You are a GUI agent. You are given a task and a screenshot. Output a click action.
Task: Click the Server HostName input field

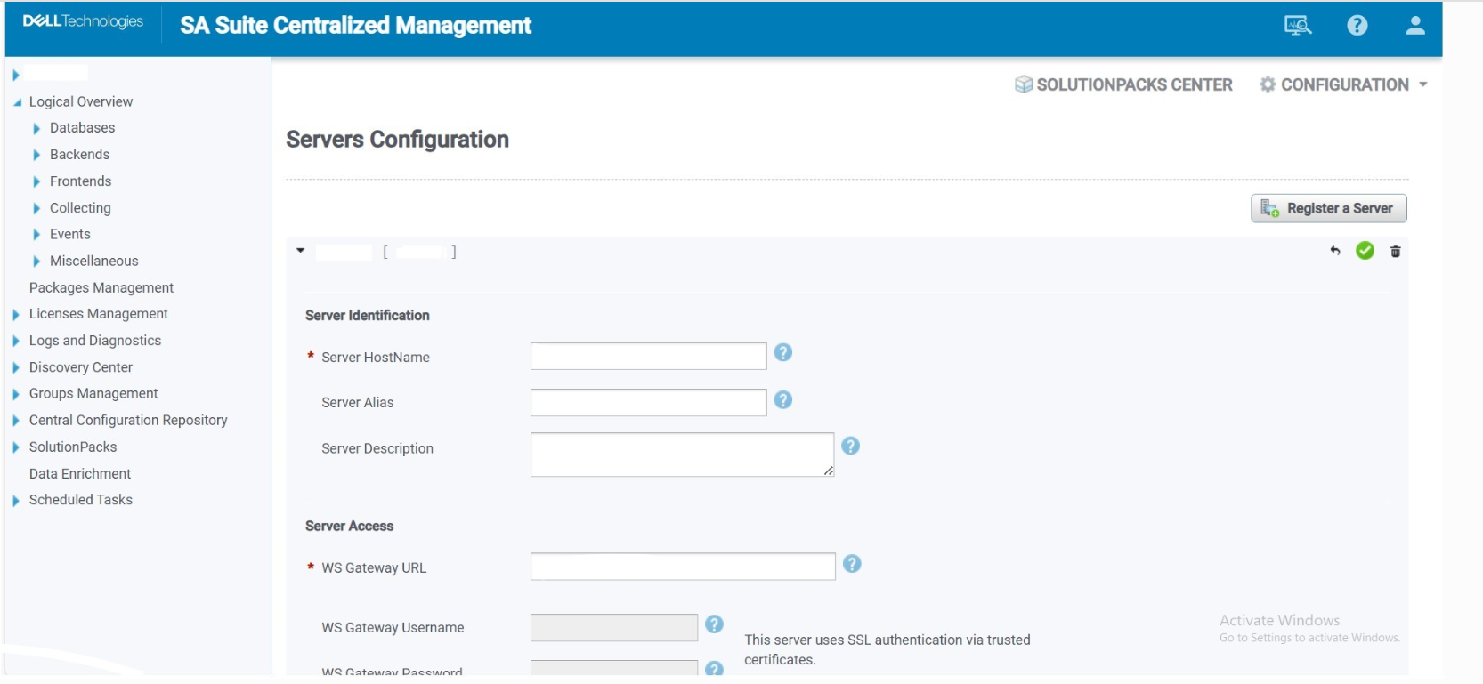click(648, 357)
